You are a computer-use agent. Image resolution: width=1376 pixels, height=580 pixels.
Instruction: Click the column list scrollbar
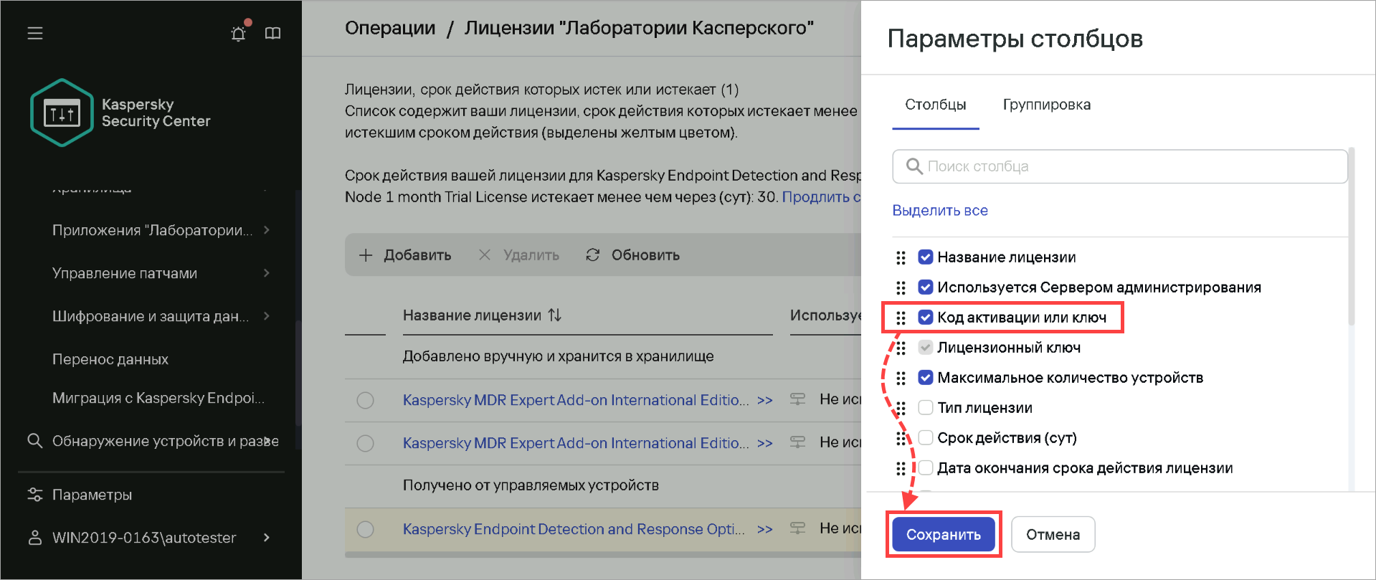[x=1352, y=237]
